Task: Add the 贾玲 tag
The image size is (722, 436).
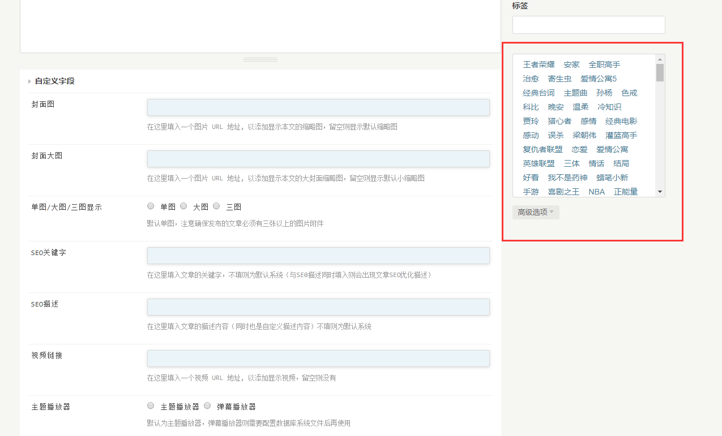Action: coord(531,121)
